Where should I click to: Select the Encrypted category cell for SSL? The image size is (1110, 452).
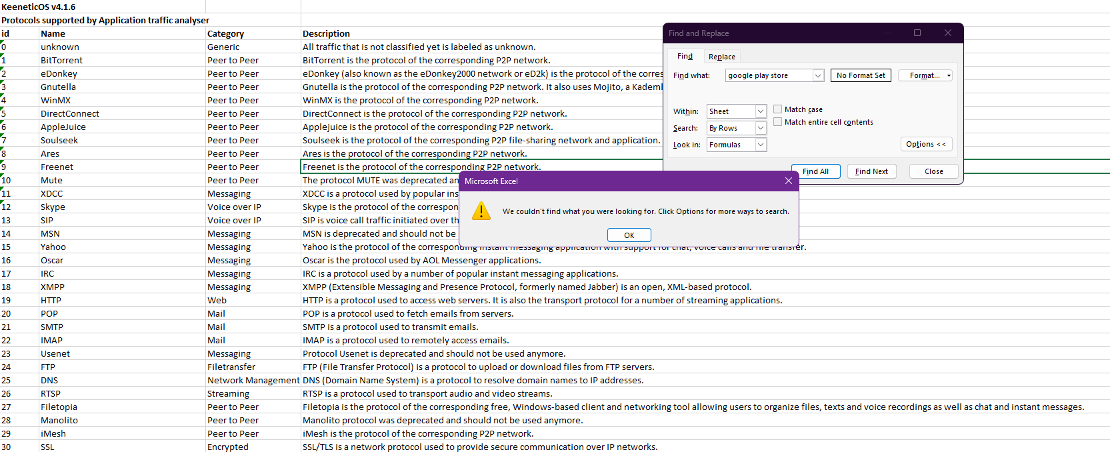click(x=253, y=447)
